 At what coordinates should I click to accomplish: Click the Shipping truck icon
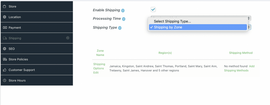pyautogui.click(x=5, y=38)
